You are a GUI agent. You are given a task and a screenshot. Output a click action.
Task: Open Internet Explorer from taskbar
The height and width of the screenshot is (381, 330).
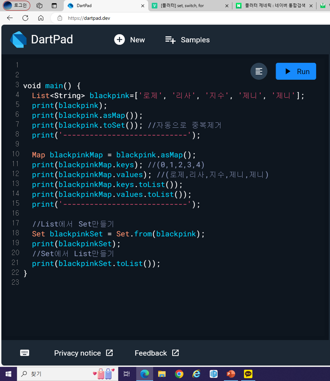tap(196, 374)
